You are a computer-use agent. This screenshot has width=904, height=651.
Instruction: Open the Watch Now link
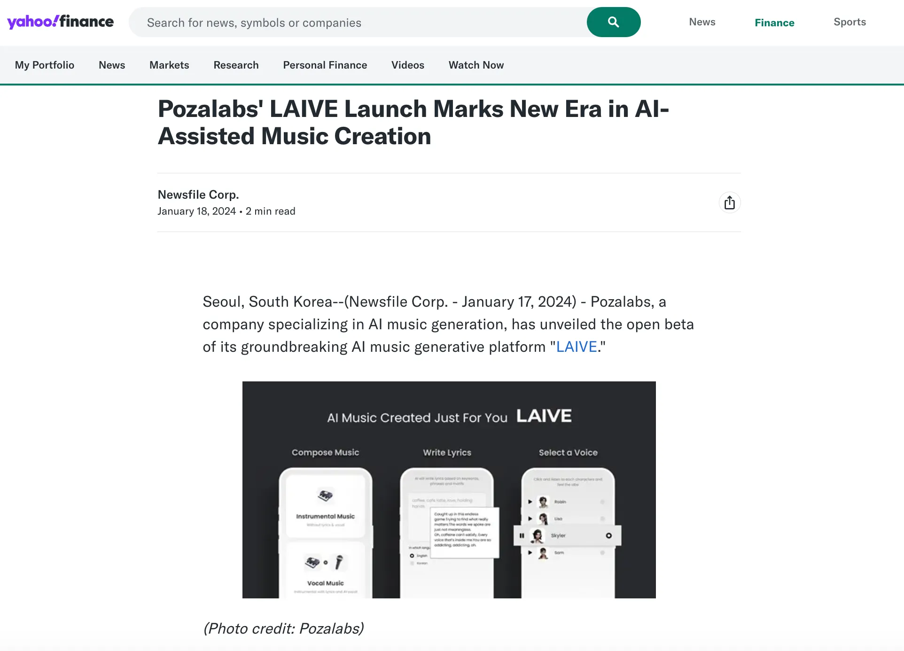[476, 65]
